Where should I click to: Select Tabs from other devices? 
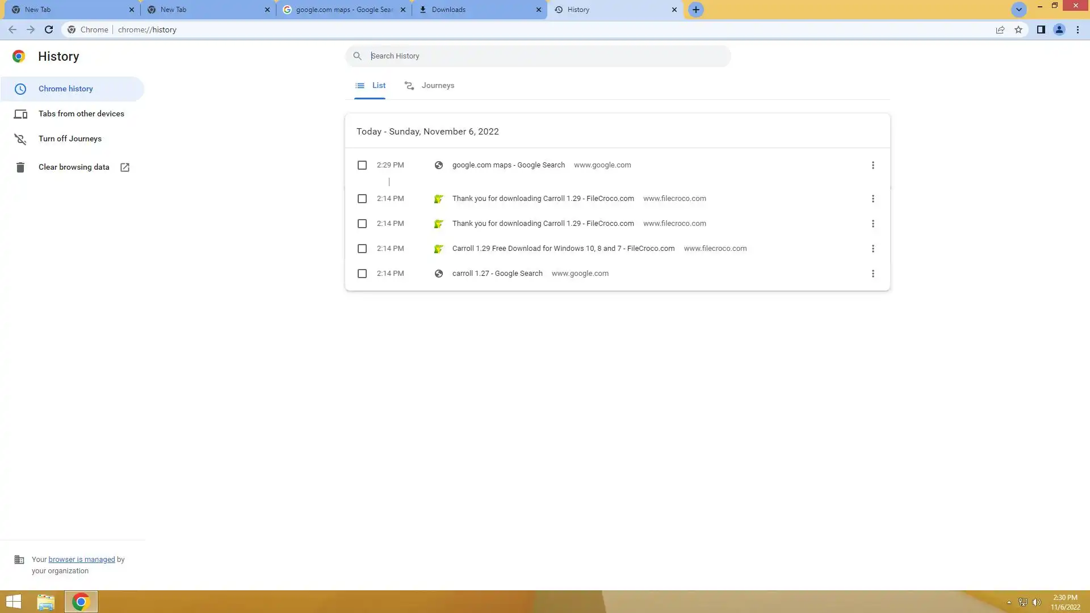click(x=81, y=114)
